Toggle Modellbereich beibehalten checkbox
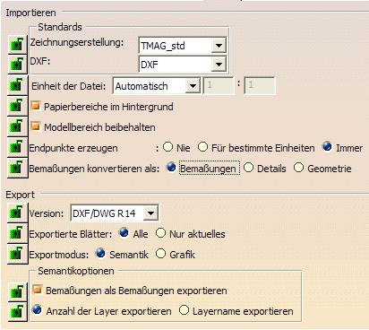Viewport: 369px width, 330px height. tap(36, 126)
